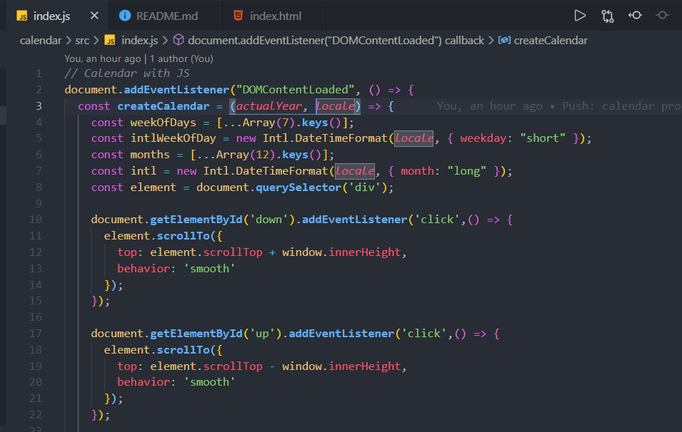This screenshot has width=682, height=432.
Task: Click the inline blame text on line 3
Action: [559, 106]
